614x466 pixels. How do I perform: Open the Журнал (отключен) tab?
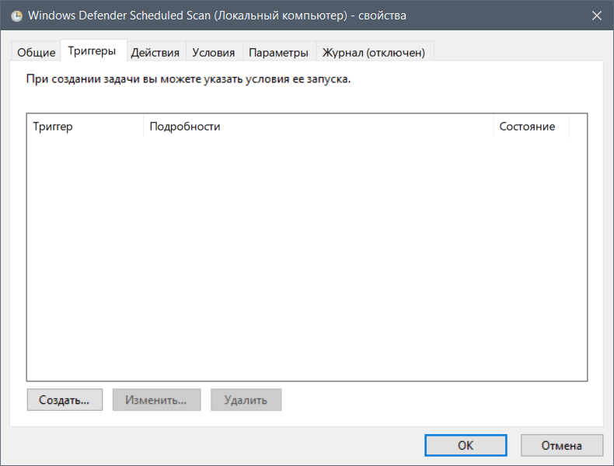click(374, 52)
